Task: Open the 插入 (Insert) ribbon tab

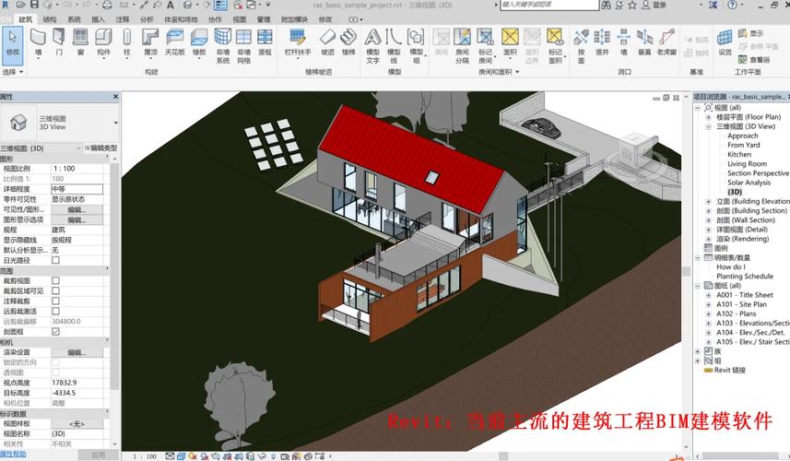Action: pyautogui.click(x=98, y=19)
